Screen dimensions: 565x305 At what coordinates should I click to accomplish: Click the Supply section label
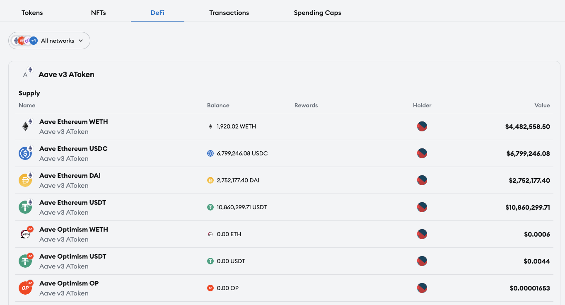click(x=29, y=93)
